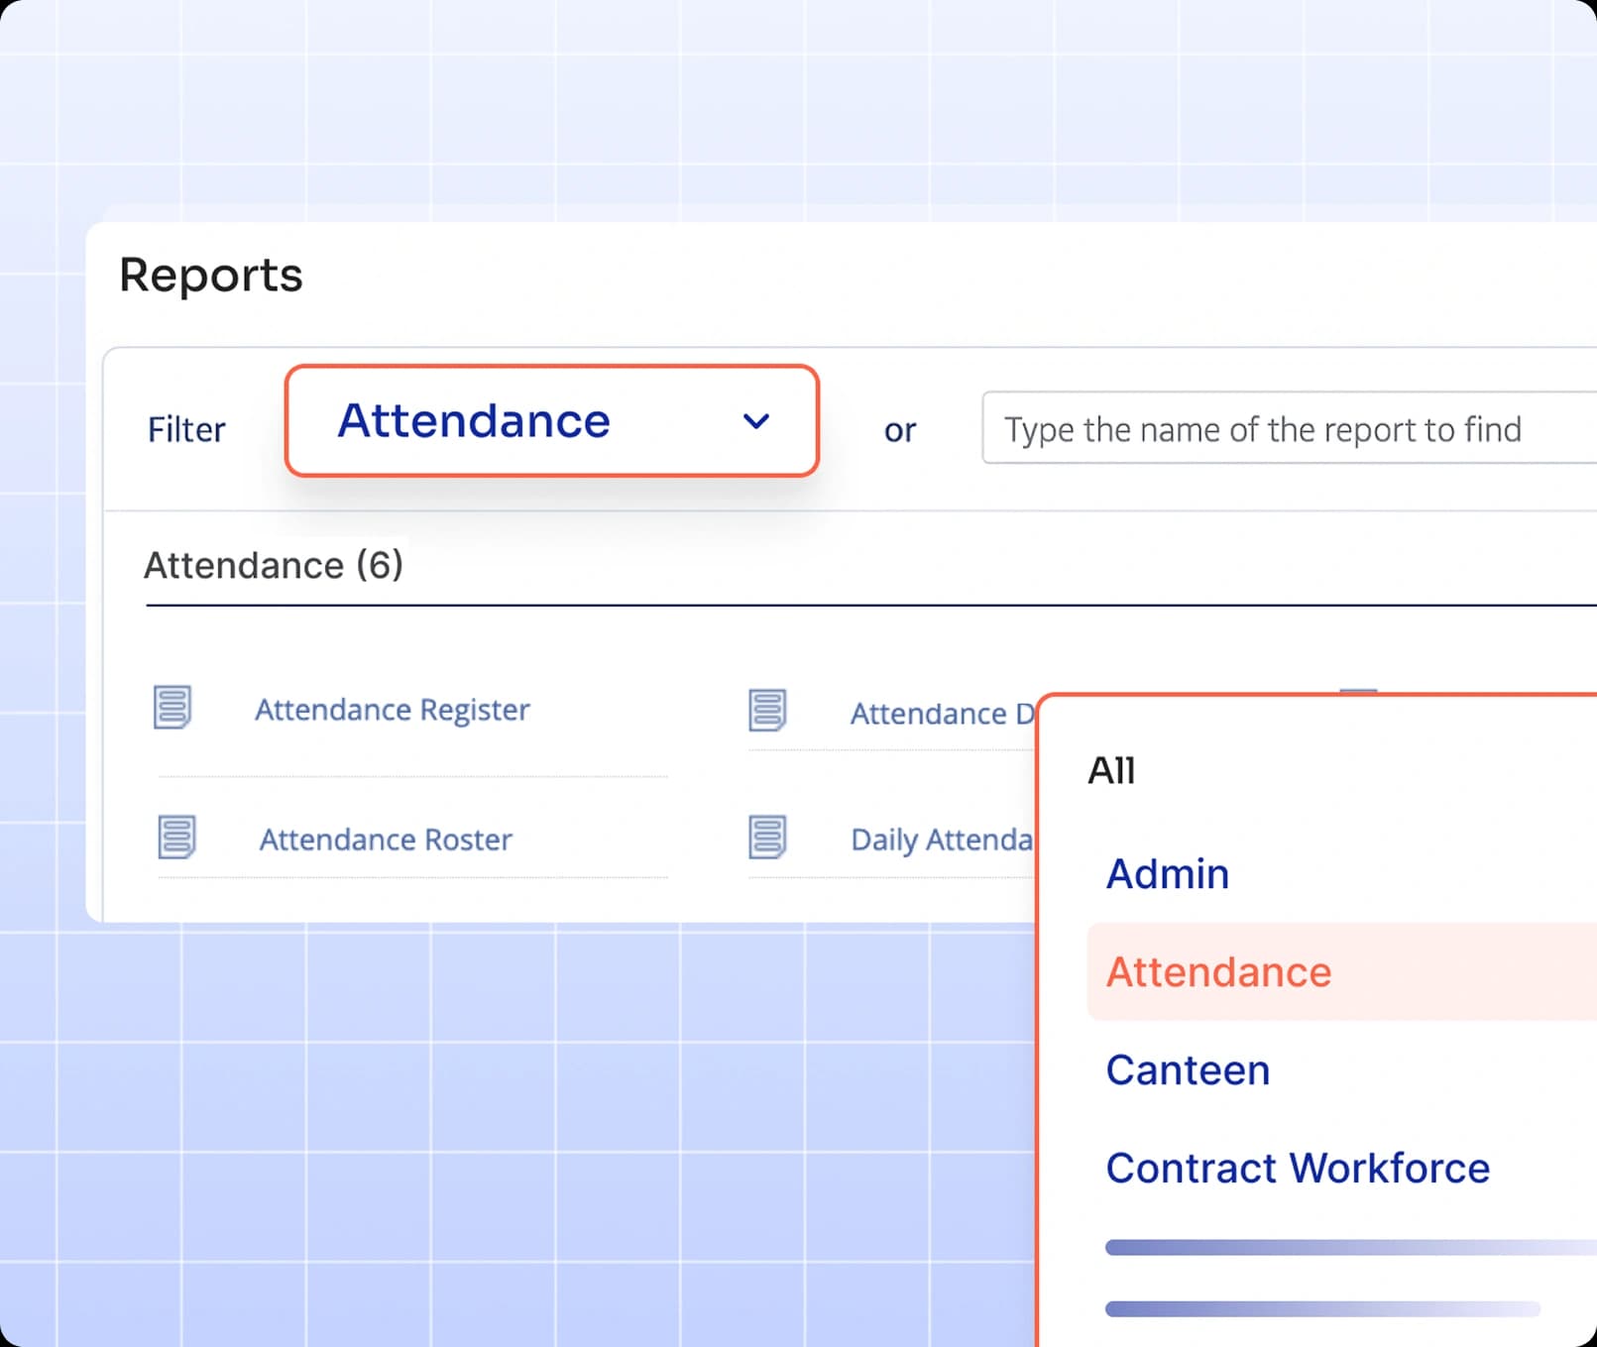Open the Attendance filter dropdown
The image size is (1597, 1347).
[x=551, y=421]
